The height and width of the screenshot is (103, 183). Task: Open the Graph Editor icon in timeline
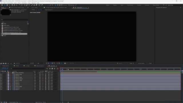57,69
